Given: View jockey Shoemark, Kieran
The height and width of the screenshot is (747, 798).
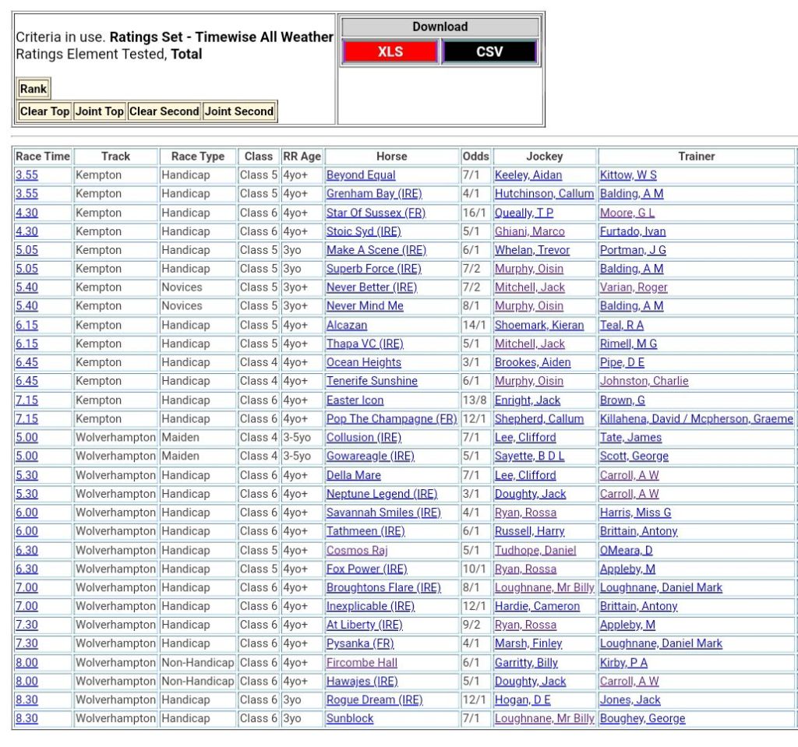Looking at the screenshot, I should tap(539, 325).
